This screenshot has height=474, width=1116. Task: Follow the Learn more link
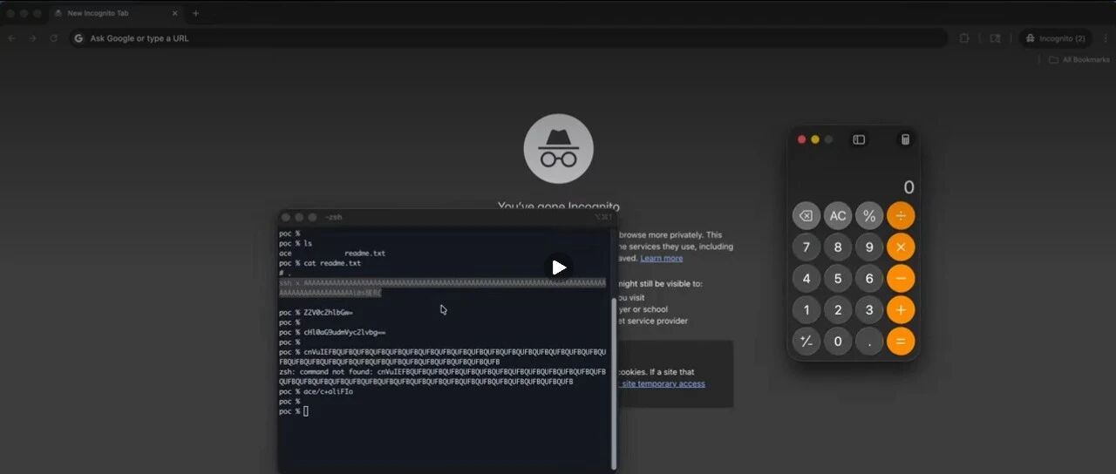pos(662,258)
